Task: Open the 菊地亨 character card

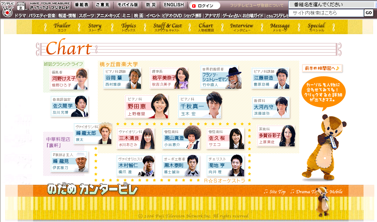Action: click(226, 166)
